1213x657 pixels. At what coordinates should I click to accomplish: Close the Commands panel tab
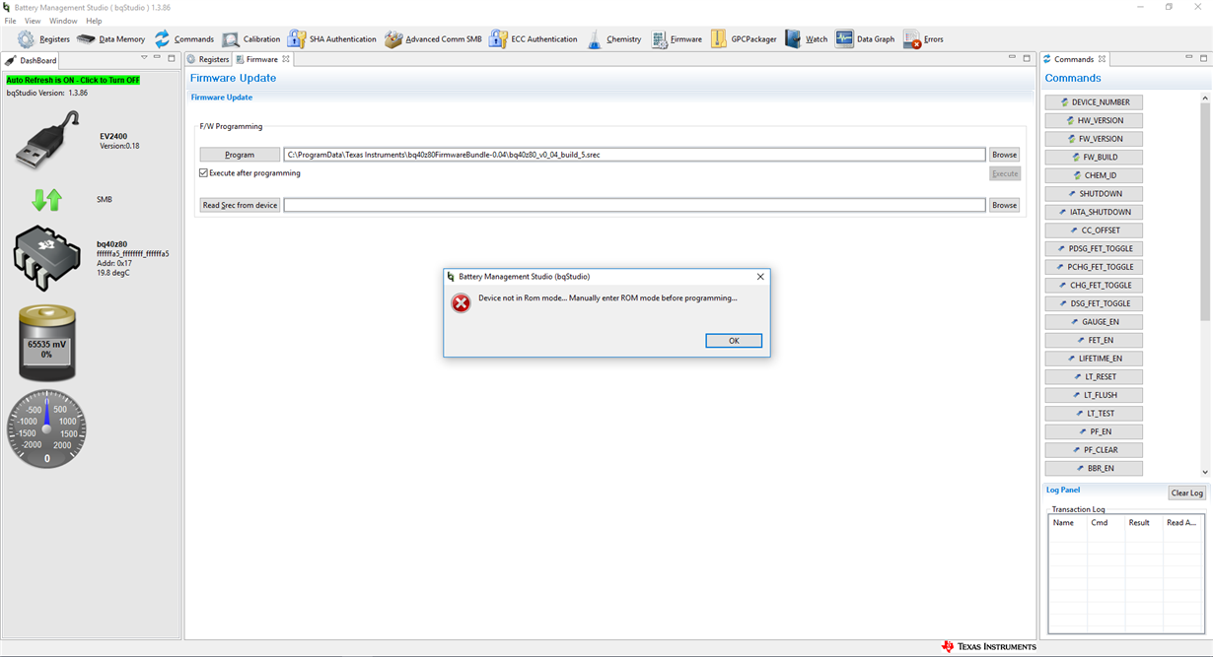pos(1102,59)
